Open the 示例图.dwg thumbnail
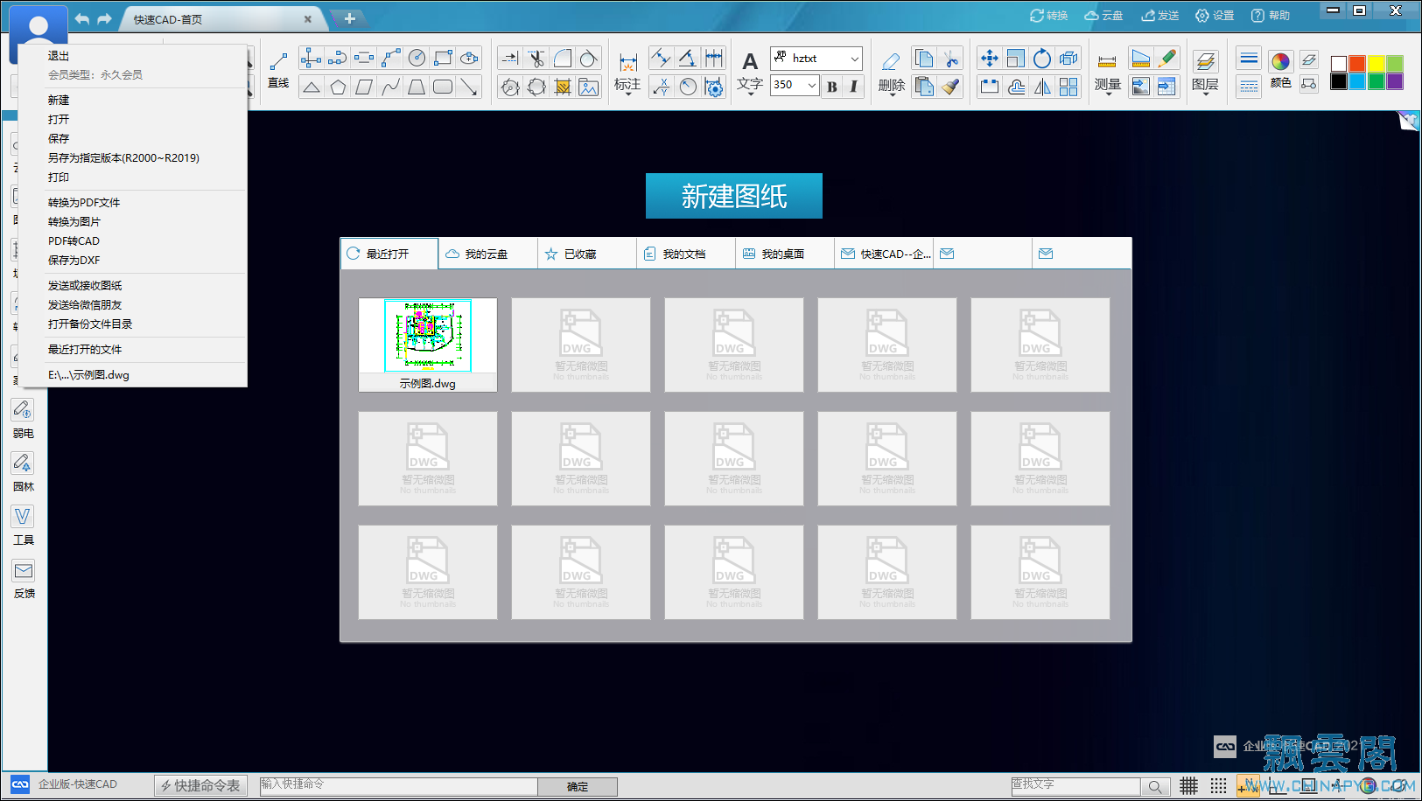Screen dimensions: 1422x801 pos(428,345)
